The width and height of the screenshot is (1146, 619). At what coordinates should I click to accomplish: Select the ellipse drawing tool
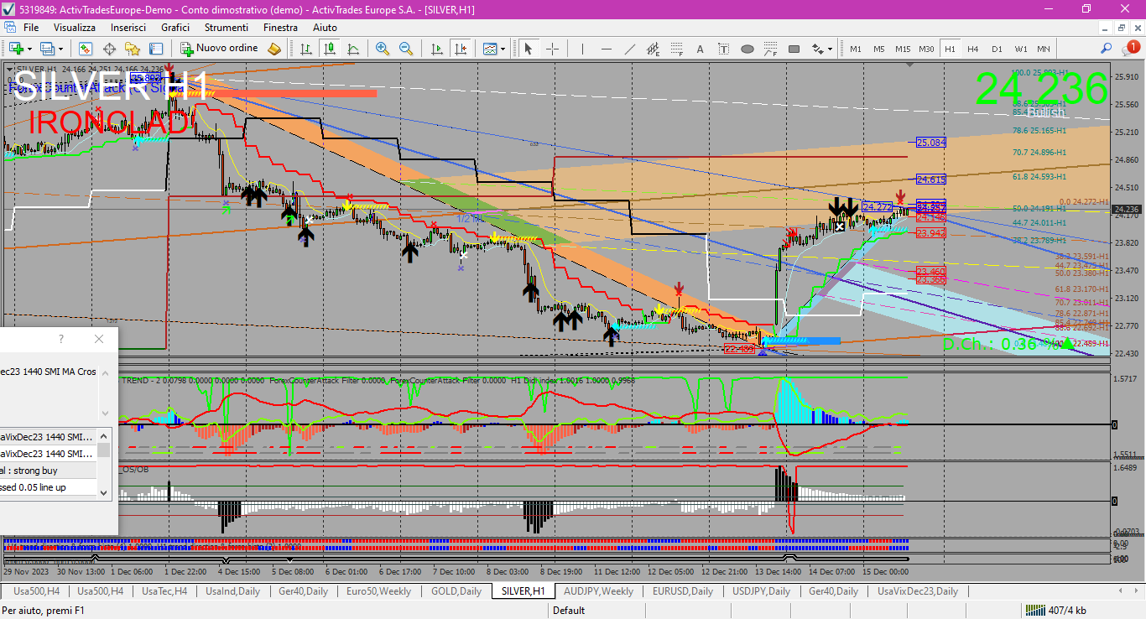[x=748, y=49]
